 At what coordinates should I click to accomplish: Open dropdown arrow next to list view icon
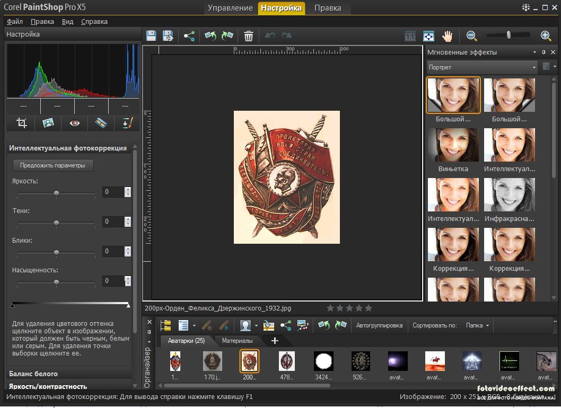click(194, 326)
